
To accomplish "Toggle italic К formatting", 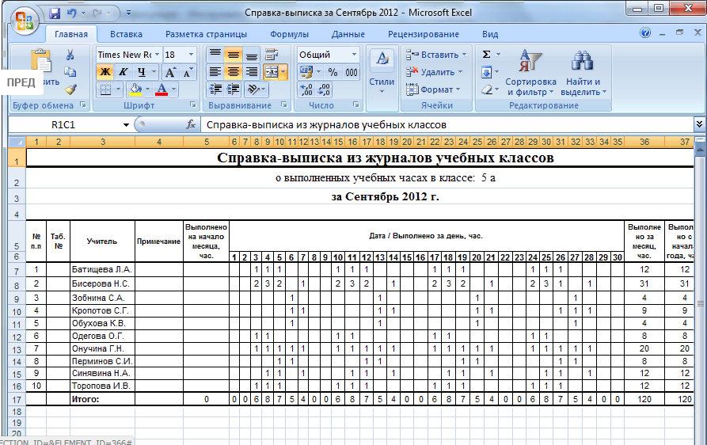I will tap(123, 72).
